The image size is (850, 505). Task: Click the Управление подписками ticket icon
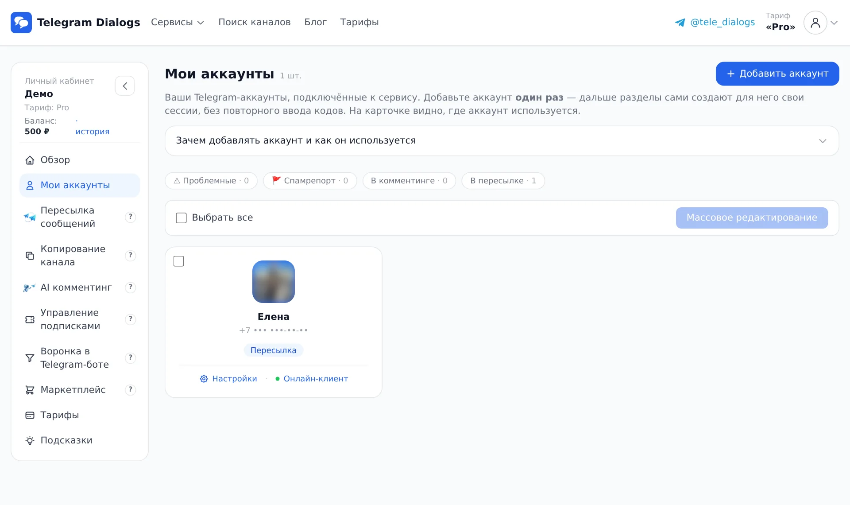pos(30,319)
